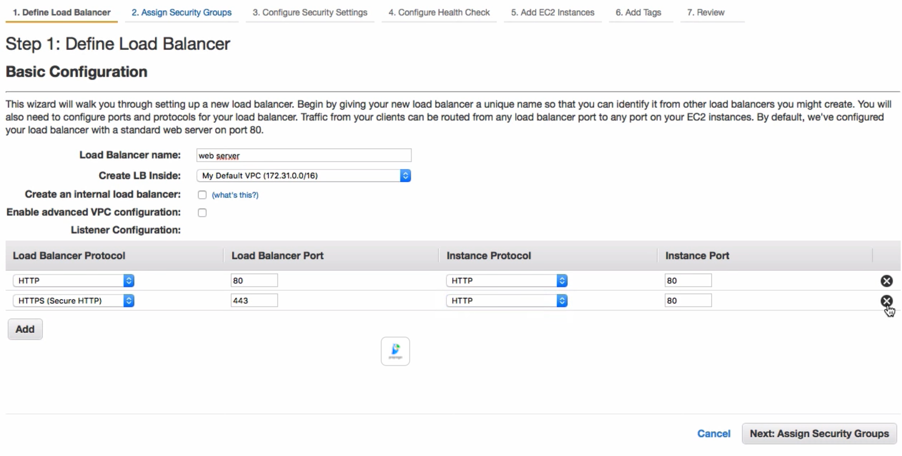Click the floating screen recorder icon
The width and height of the screenshot is (902, 456).
tap(395, 351)
